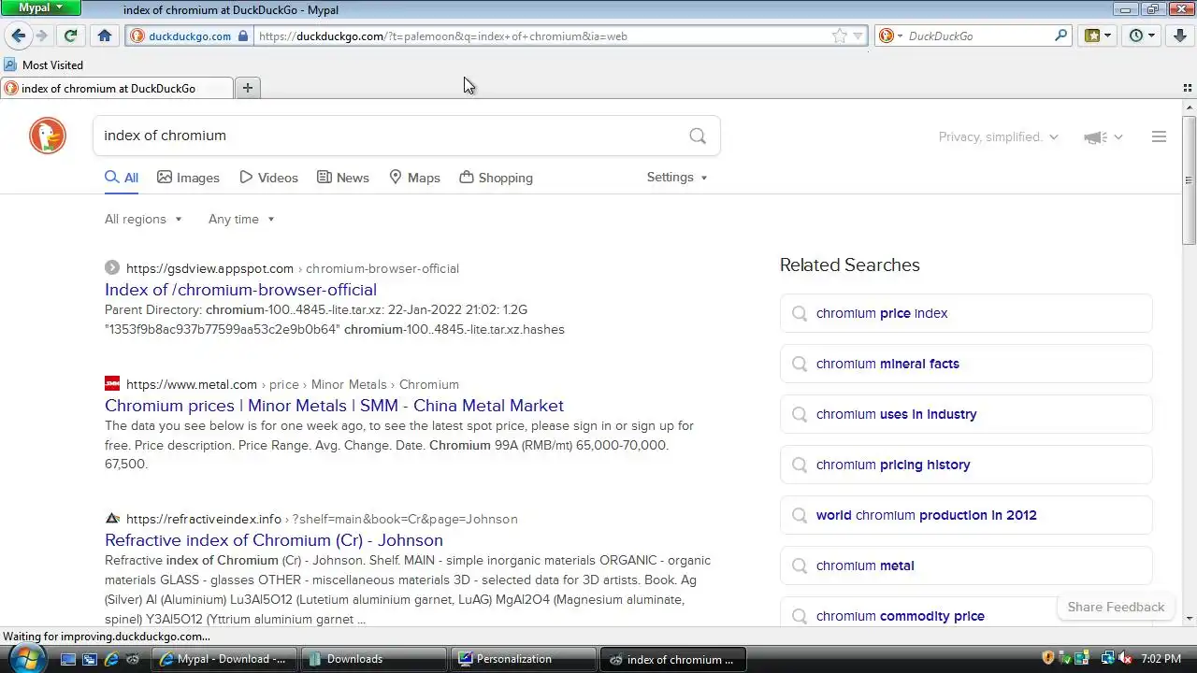Expand the 'Privacy, simplified.' dropdown

pyautogui.click(x=998, y=136)
